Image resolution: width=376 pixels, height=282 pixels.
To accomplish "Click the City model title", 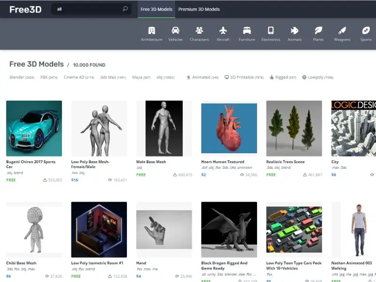I will coord(335,162).
